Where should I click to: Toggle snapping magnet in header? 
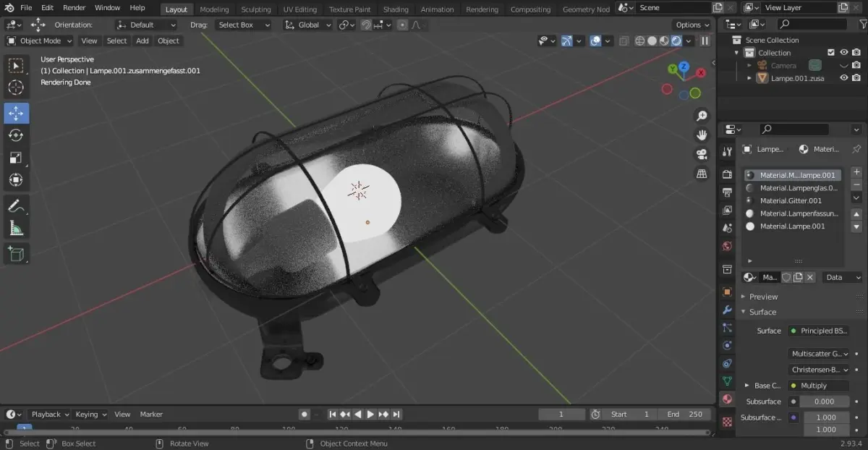tap(366, 25)
